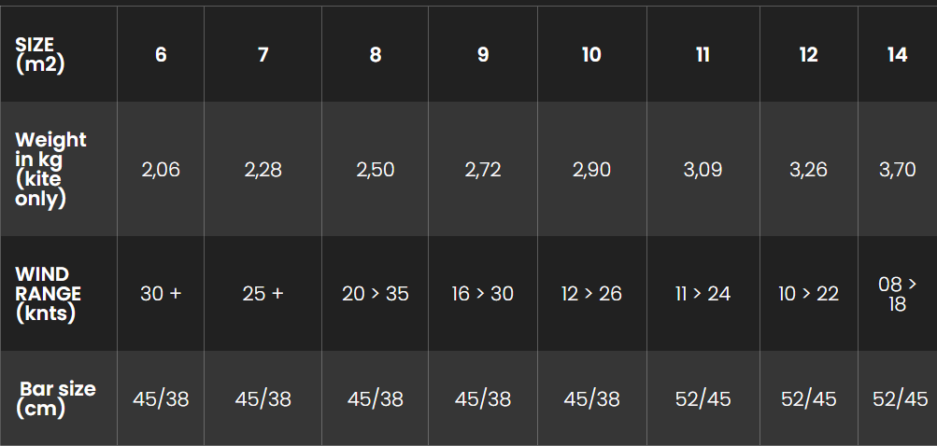Click the 3,70 weight cell
Image resolution: width=937 pixels, height=446 pixels.
pyautogui.click(x=897, y=170)
